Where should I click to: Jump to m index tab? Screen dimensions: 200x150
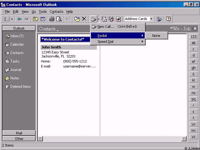pyautogui.click(x=193, y=87)
